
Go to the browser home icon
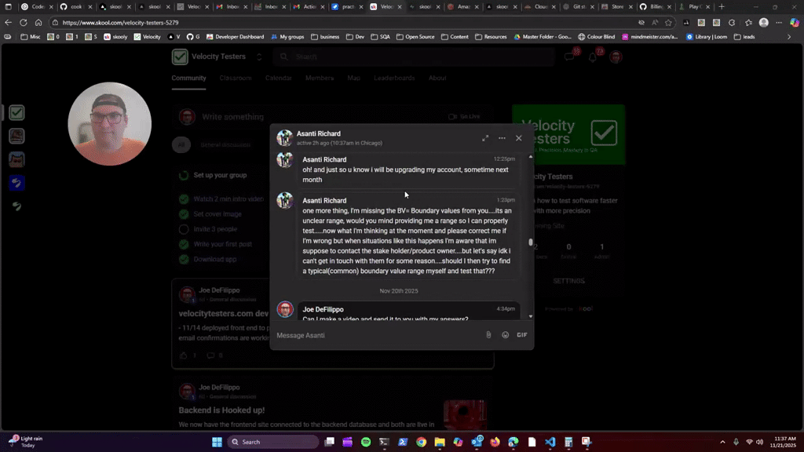point(38,23)
